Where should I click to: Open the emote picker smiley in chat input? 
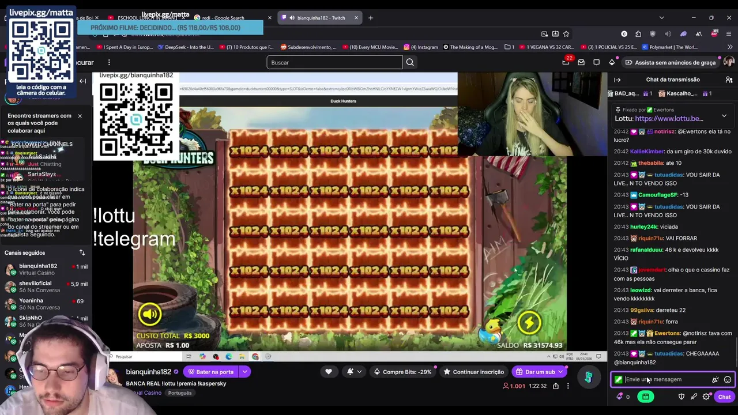click(x=728, y=379)
